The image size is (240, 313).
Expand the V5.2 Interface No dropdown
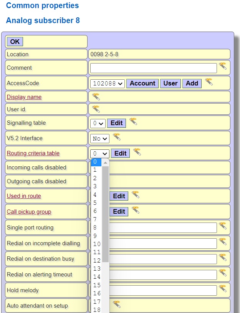99,138
